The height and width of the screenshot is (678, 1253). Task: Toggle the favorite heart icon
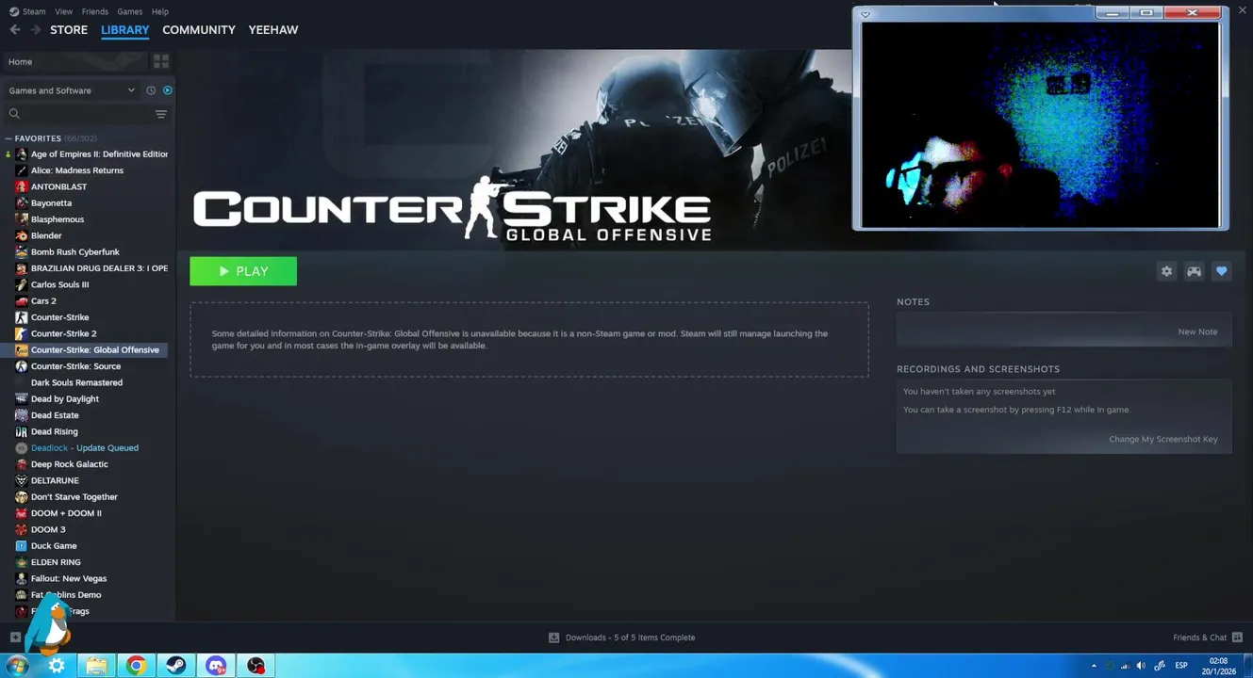click(x=1221, y=271)
